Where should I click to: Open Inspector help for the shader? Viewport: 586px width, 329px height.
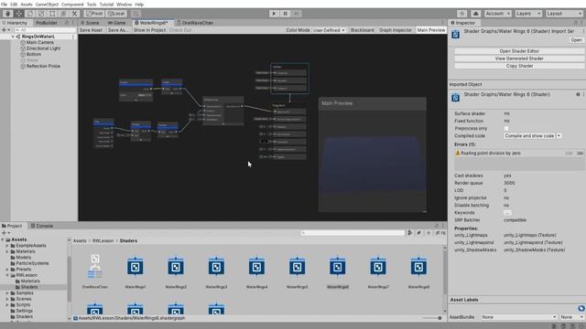pyautogui.click(x=578, y=94)
